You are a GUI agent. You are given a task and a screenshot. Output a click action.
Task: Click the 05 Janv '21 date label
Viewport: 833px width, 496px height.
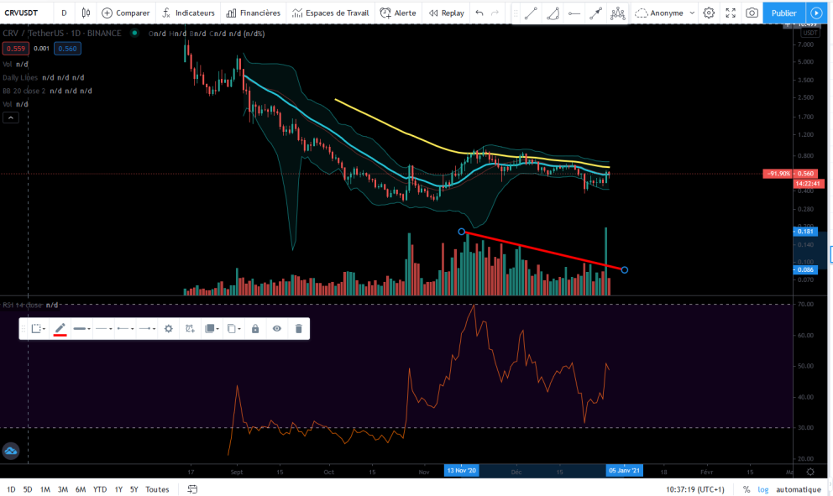click(x=624, y=471)
